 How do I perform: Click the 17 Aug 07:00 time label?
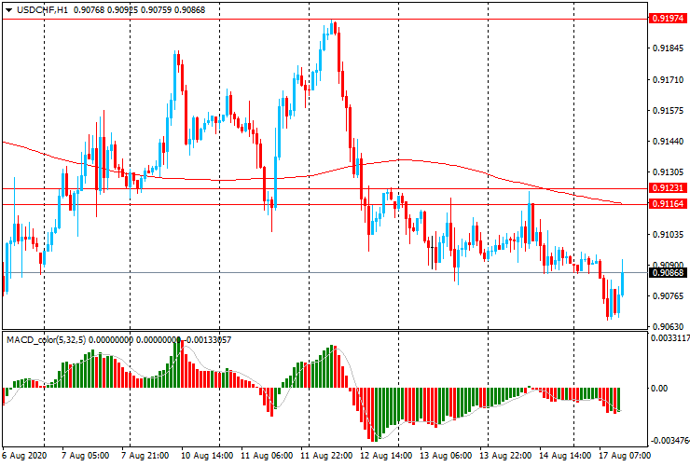click(x=625, y=457)
